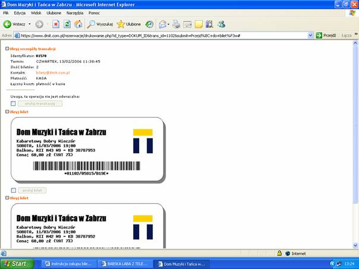This screenshot has height=269, width=359.
Task: Click the Stop loading icon
Action: click(55, 24)
